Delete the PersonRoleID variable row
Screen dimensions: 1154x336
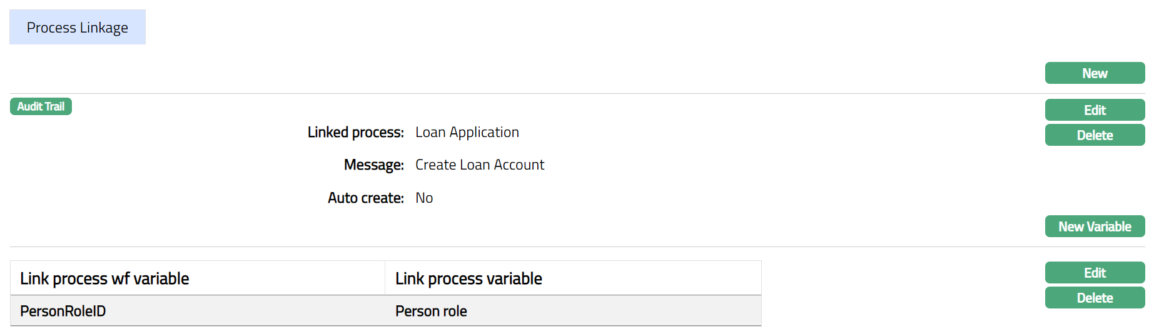[x=1094, y=298]
